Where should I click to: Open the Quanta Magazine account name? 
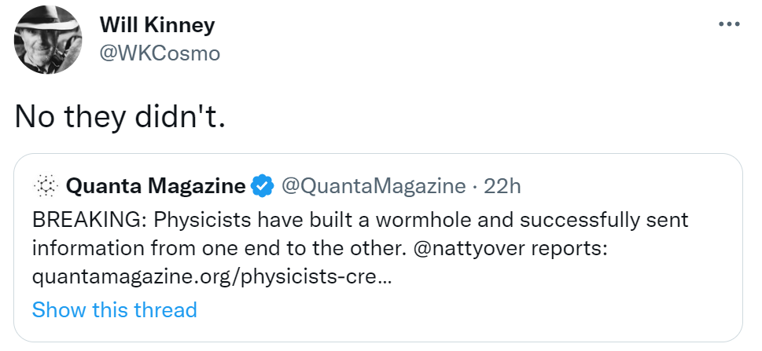156,186
